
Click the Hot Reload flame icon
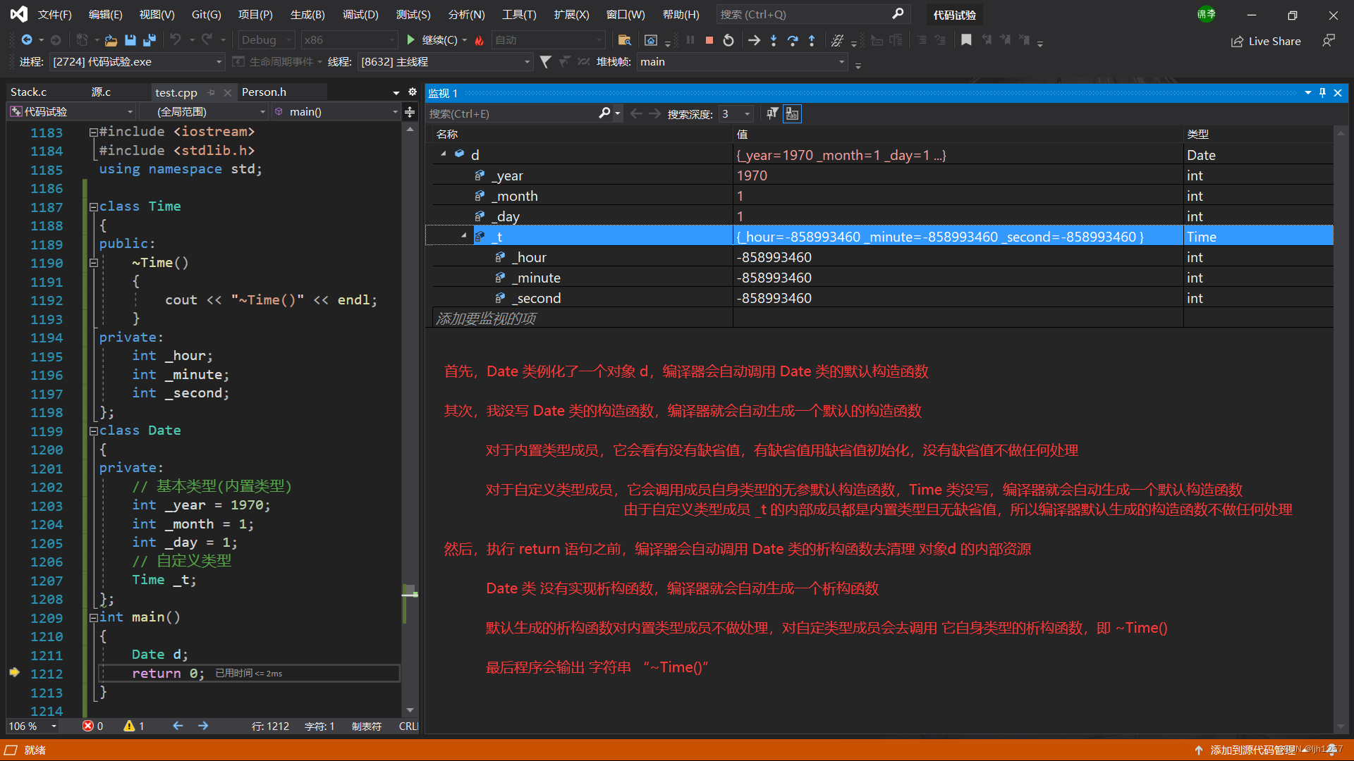[480, 40]
